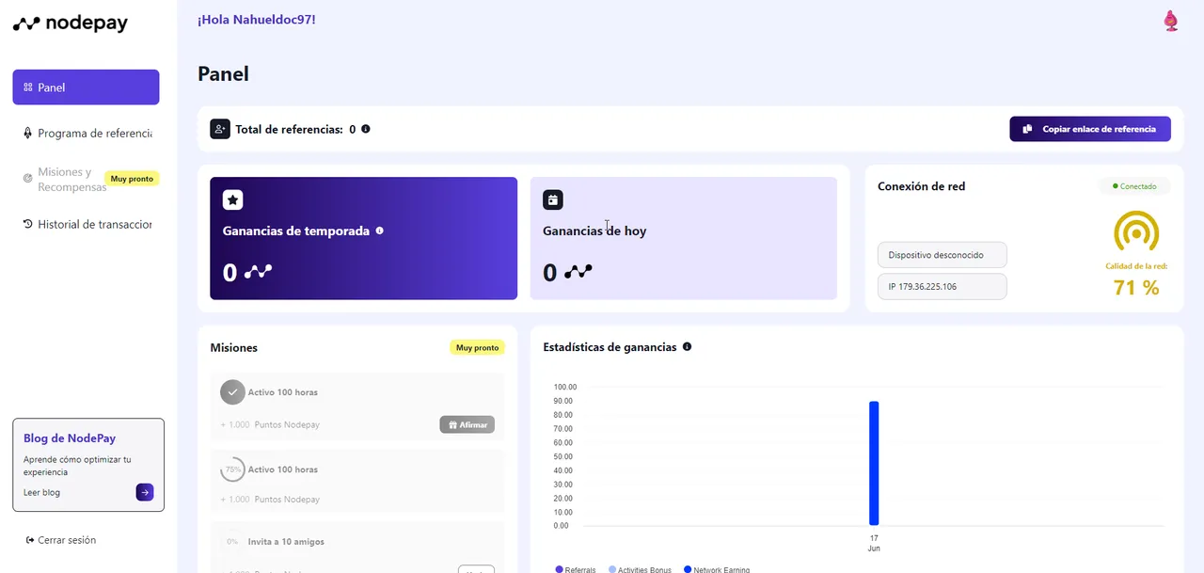
Task: Click the 71 % network quality value
Action: [1136, 288]
